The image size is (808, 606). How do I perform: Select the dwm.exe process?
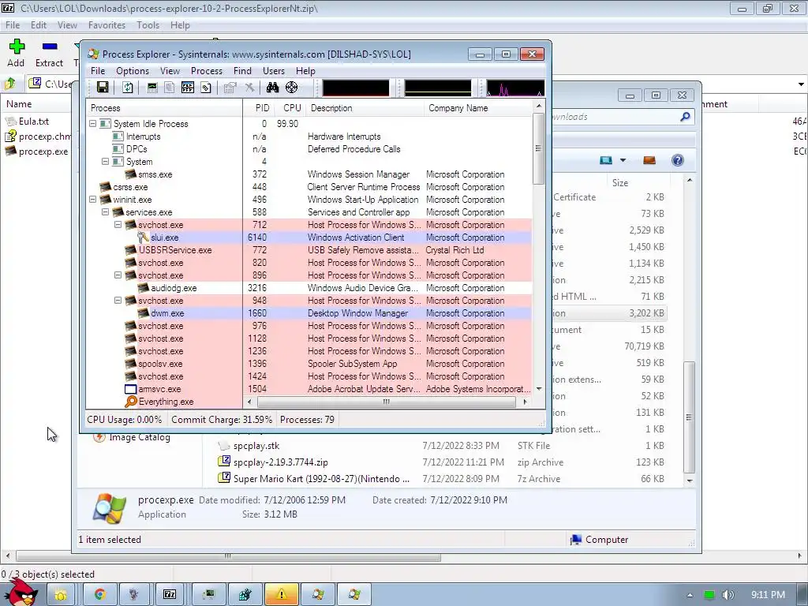(309, 313)
